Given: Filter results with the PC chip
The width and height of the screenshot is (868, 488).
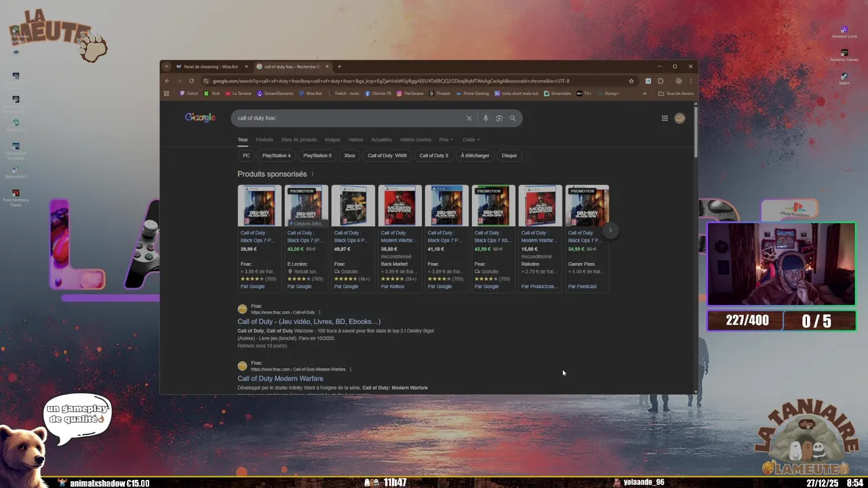Looking at the screenshot, I should (246, 155).
